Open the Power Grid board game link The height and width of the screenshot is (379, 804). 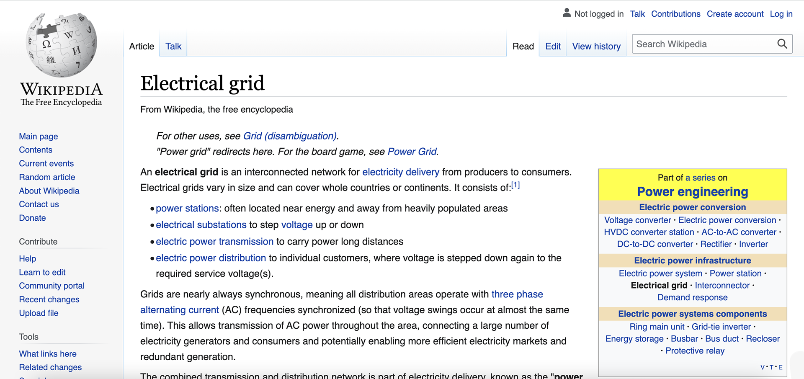[412, 152]
